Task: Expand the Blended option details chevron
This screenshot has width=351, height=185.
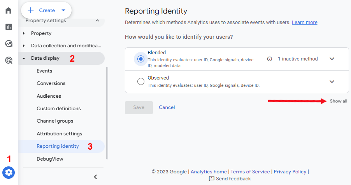Action: pyautogui.click(x=332, y=59)
